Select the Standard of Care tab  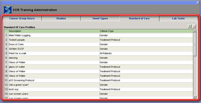[139, 19]
